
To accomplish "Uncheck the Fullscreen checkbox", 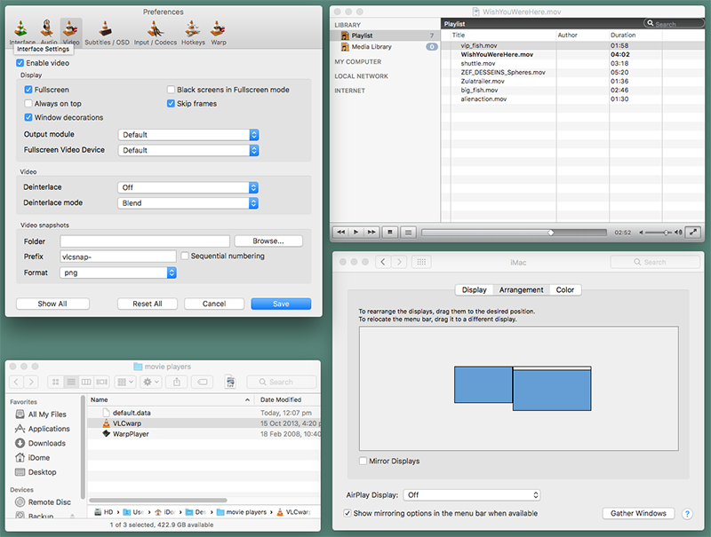I will tap(28, 90).
